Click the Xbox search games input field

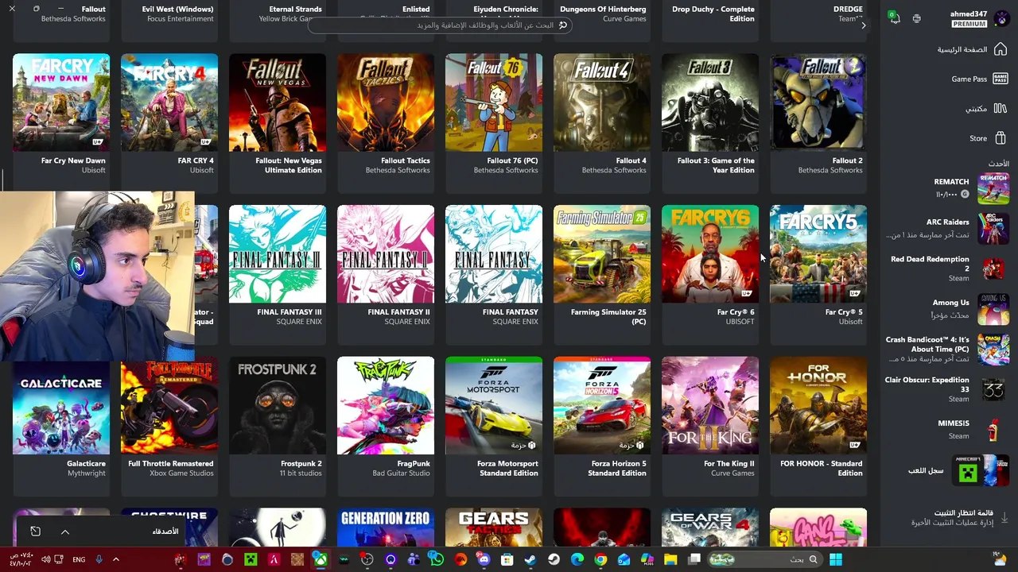(x=439, y=25)
